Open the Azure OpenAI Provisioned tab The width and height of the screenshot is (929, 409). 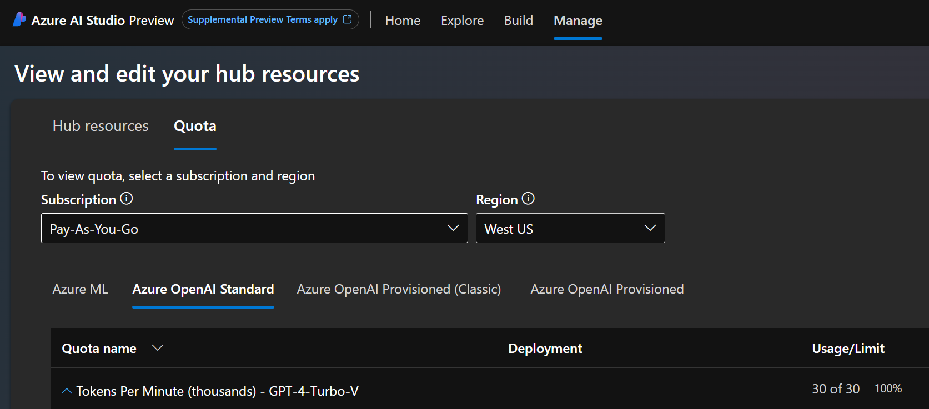coord(607,289)
